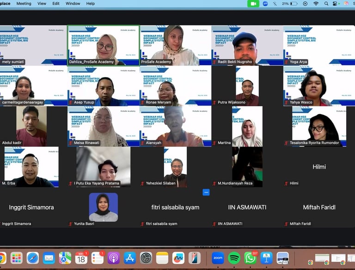The height and width of the screenshot is (270, 355).
Task: Select the IIN ASMAWATI participant tile
Action: [247, 207]
